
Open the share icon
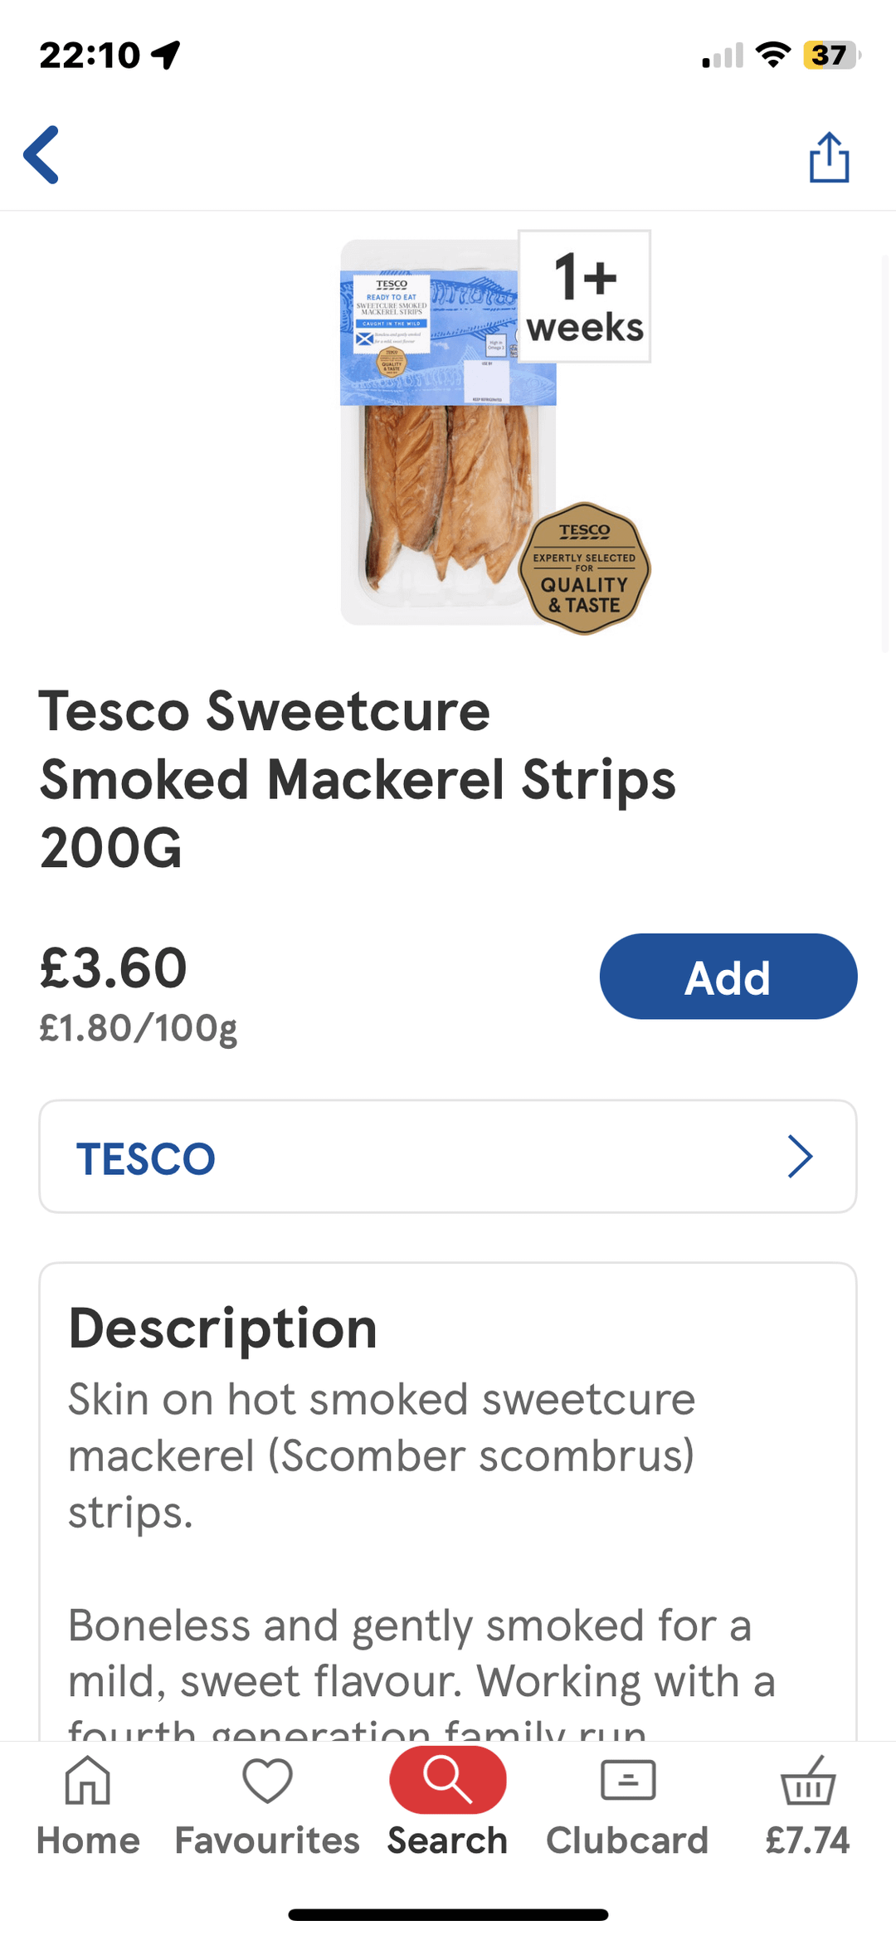click(x=829, y=157)
